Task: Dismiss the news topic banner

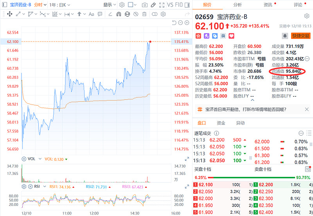Action: pyautogui.click(x=307, y=110)
